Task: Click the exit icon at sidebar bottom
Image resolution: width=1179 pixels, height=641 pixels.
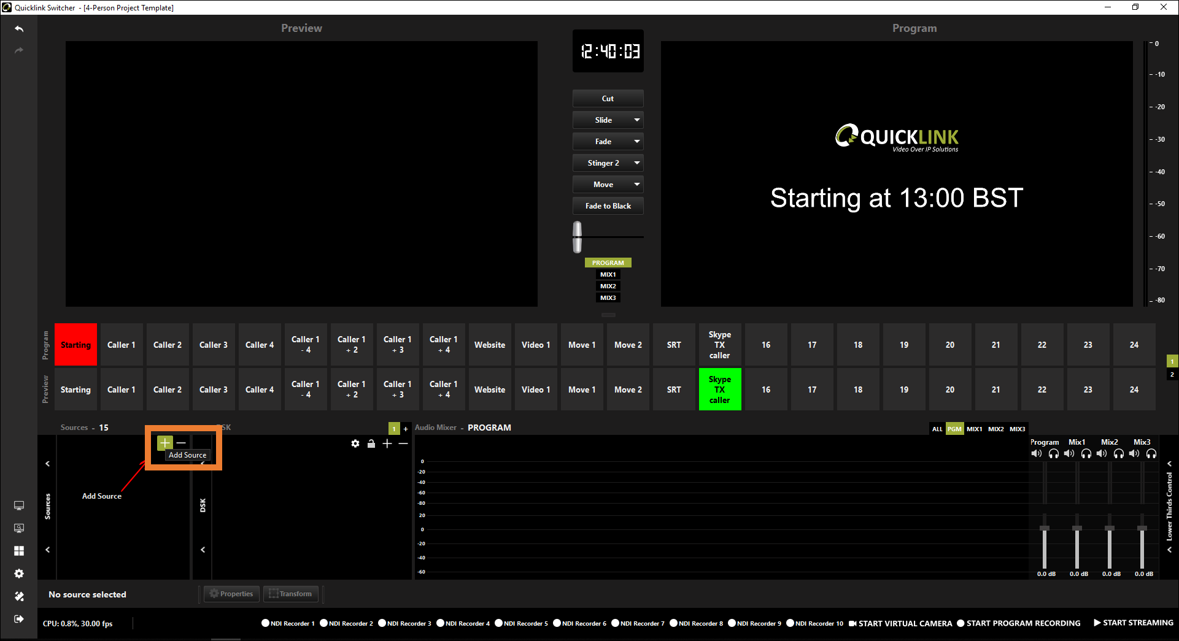Action: tap(19, 619)
